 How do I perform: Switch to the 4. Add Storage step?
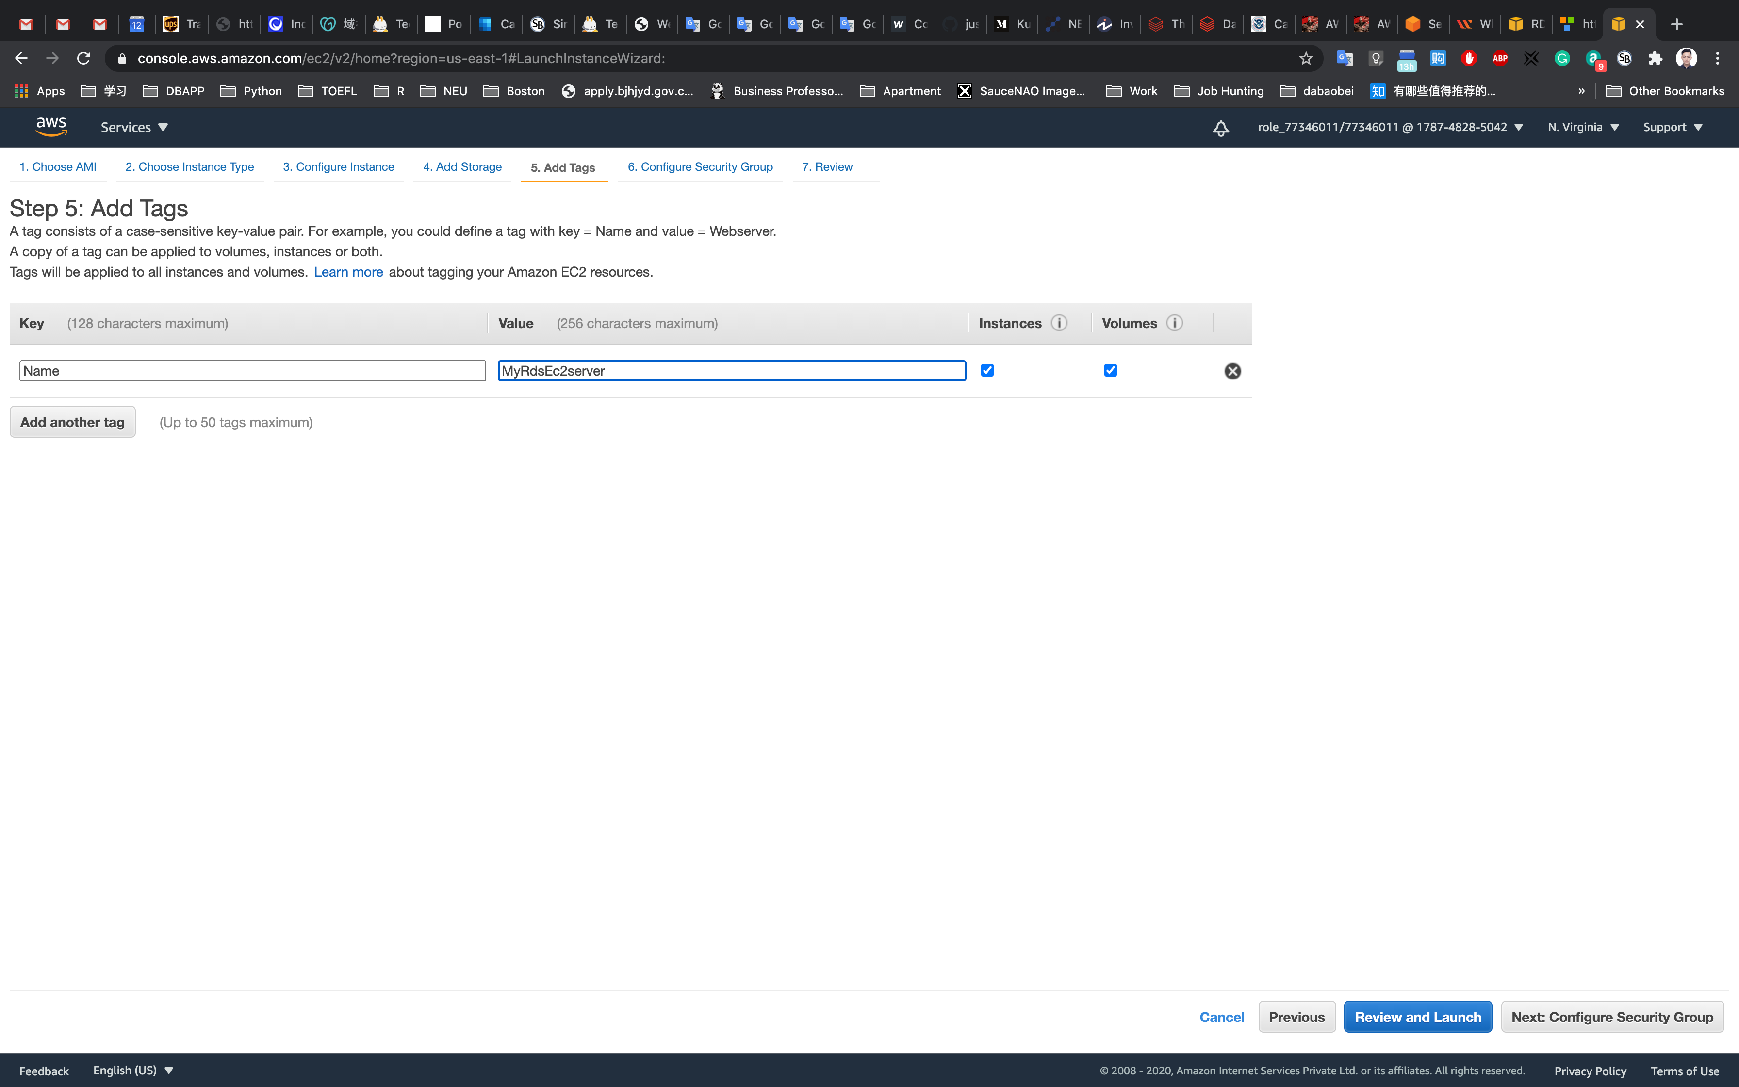pos(462,167)
